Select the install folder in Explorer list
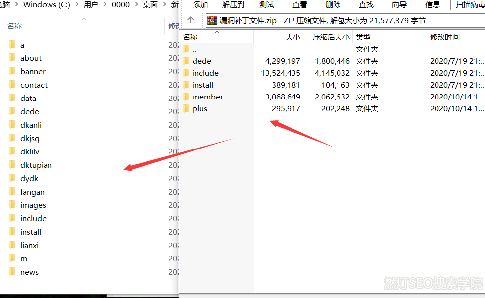The width and height of the screenshot is (485, 298). [x=31, y=232]
